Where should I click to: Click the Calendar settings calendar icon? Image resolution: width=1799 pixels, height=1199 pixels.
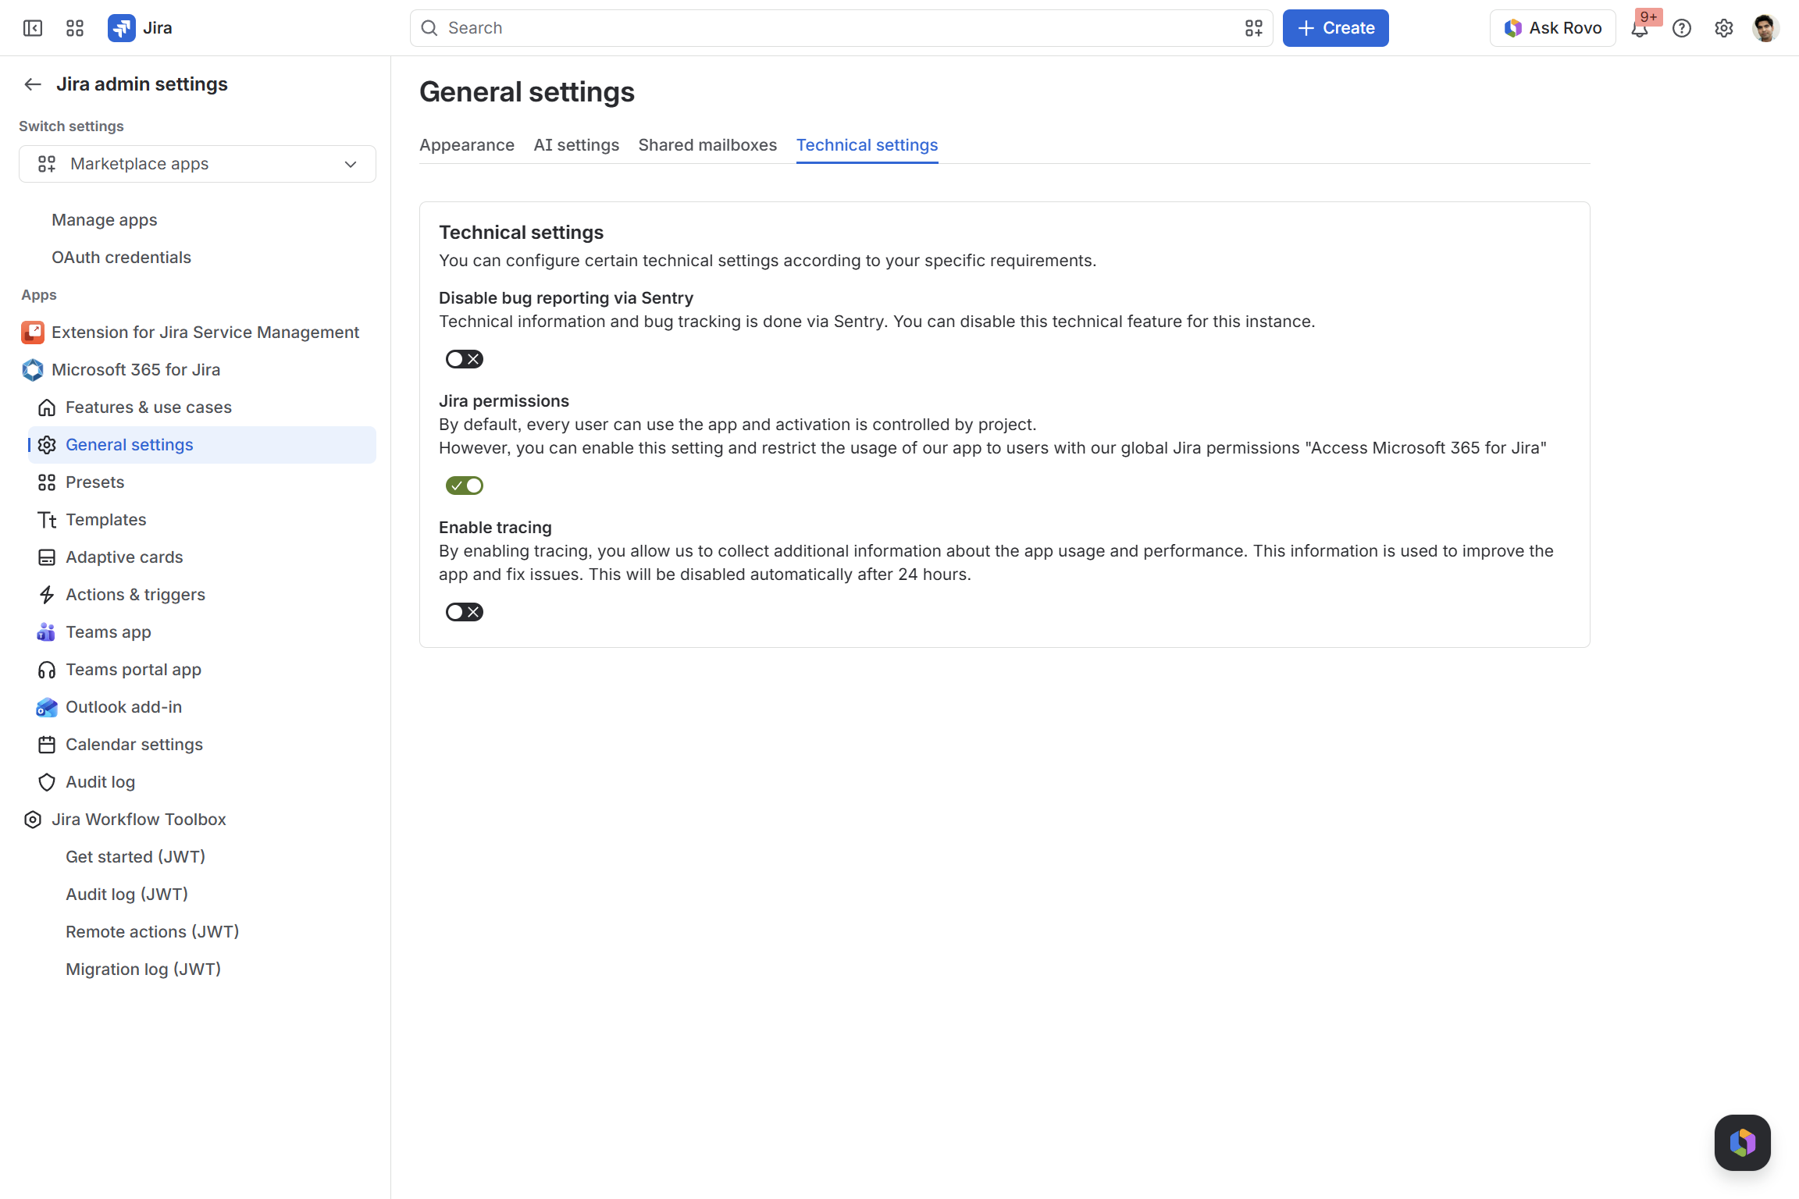47,745
